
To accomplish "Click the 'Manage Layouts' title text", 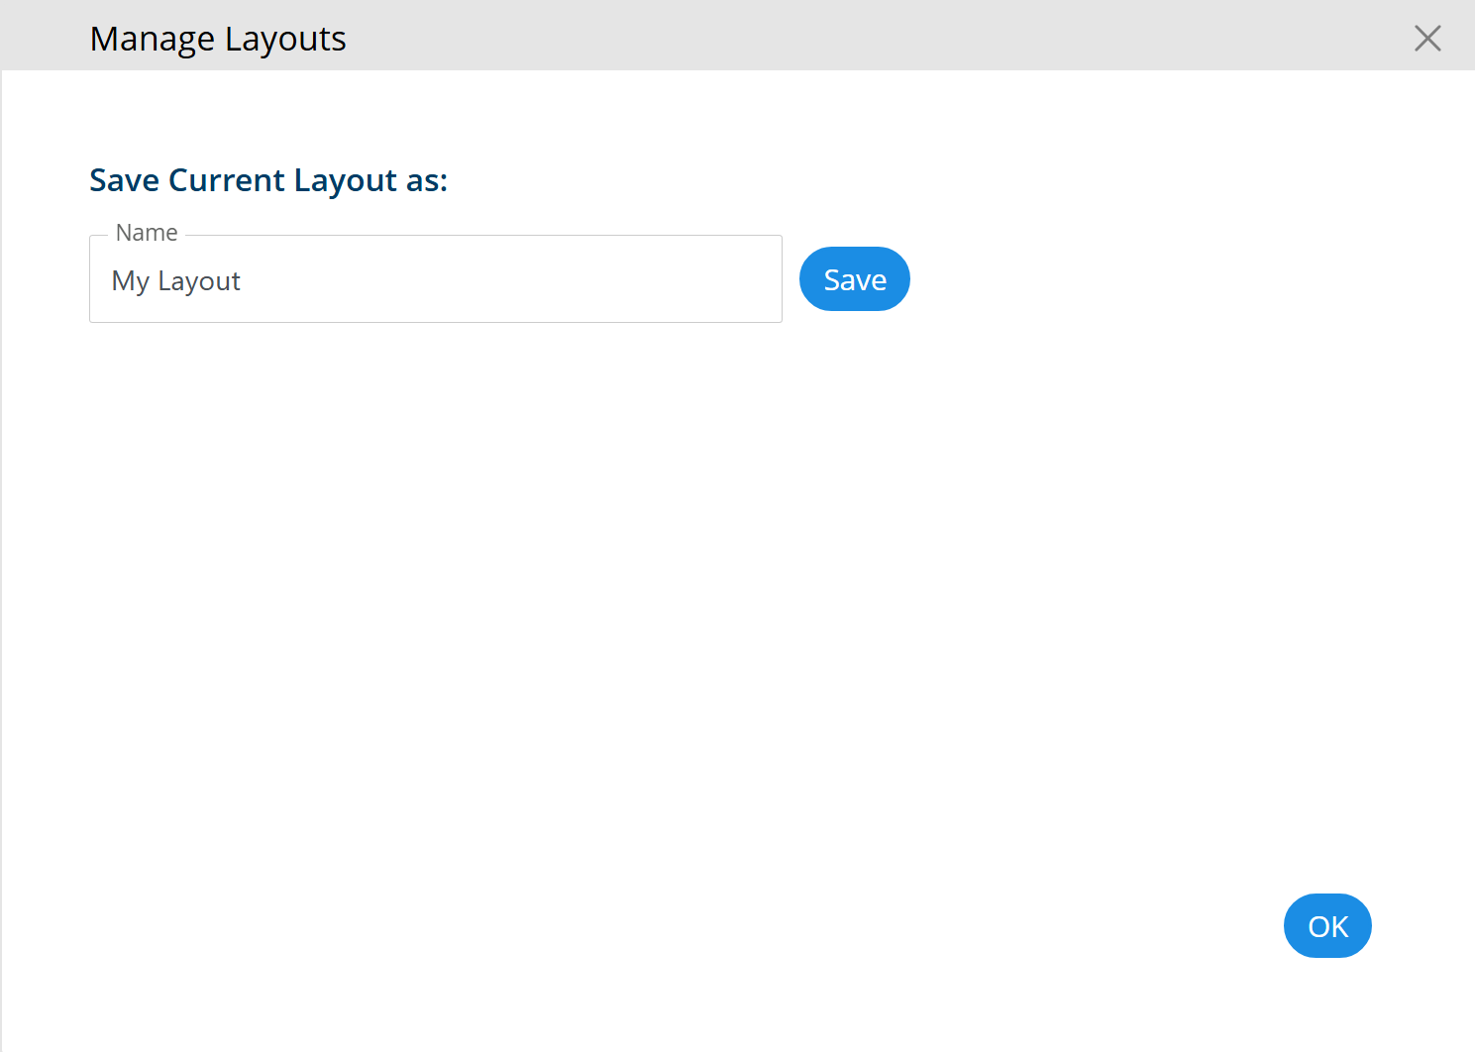I will point(218,39).
